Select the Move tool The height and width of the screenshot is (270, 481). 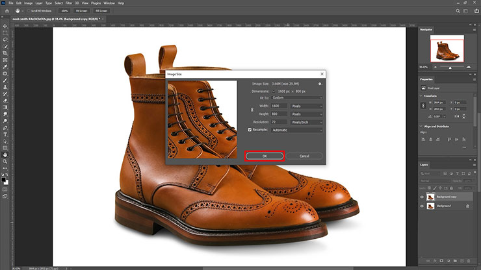5,25
